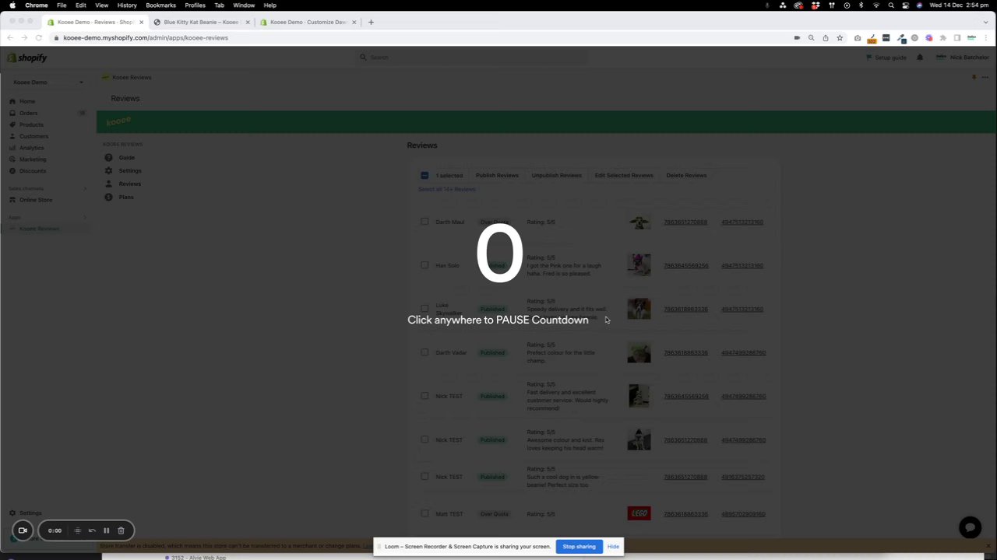
Task: Open Home in the Shopify sidebar
Action: click(x=27, y=101)
